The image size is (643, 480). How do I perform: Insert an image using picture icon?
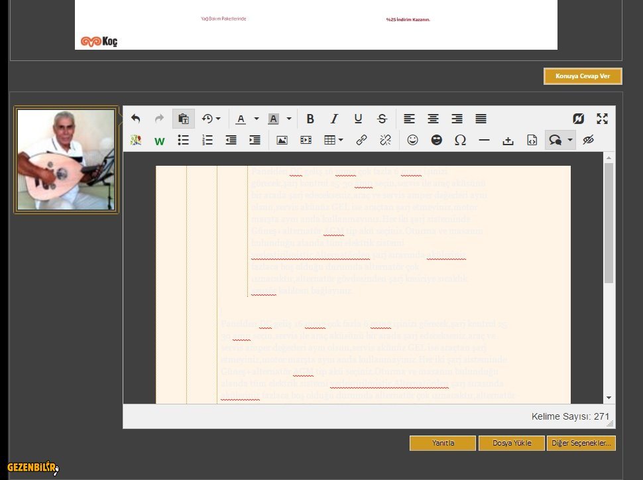click(282, 140)
